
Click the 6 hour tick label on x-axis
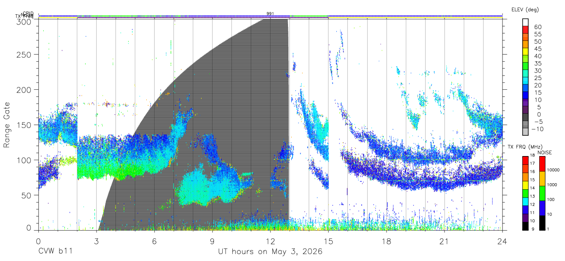(154, 241)
